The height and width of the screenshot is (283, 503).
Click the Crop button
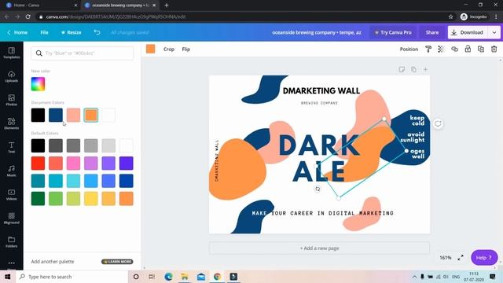coord(169,49)
